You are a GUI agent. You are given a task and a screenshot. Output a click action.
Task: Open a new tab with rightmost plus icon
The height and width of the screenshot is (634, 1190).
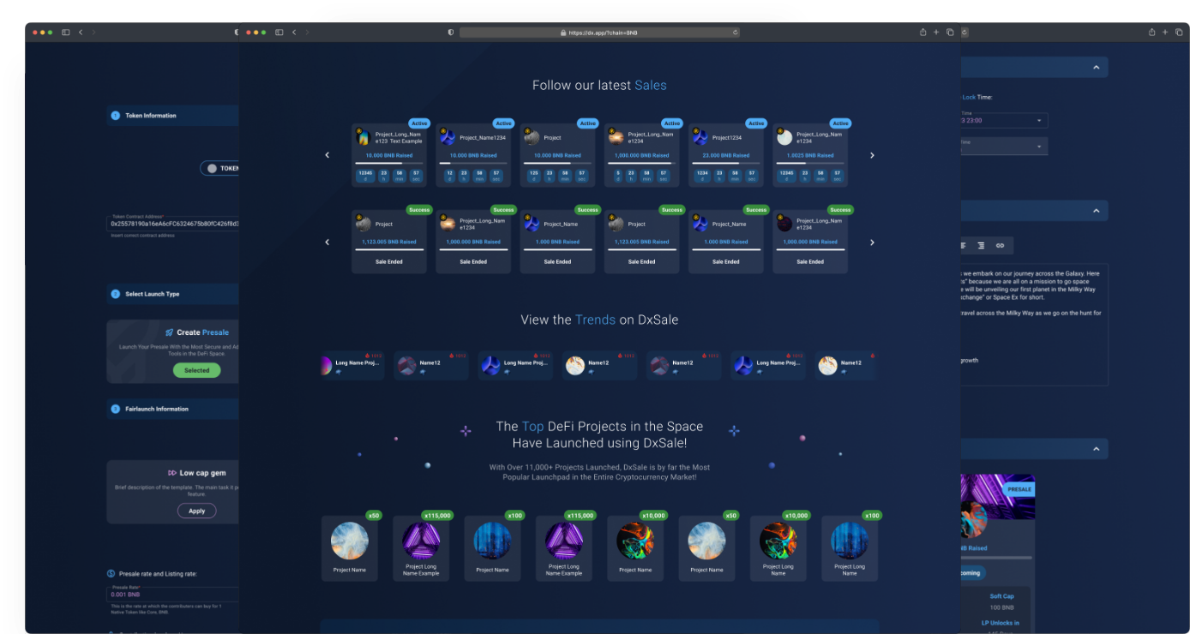click(x=1165, y=33)
